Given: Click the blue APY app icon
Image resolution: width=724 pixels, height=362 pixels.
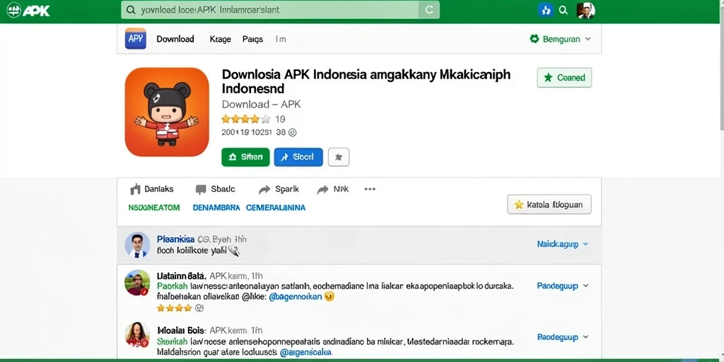Looking at the screenshot, I should (136, 39).
